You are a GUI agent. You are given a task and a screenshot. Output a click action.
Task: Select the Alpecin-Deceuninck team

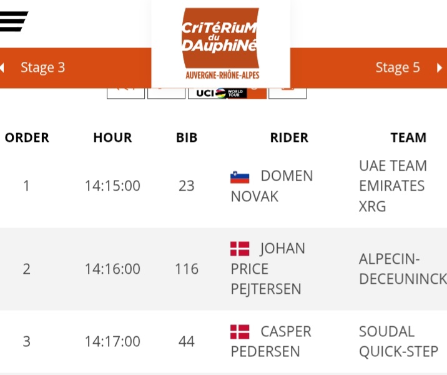(402, 269)
